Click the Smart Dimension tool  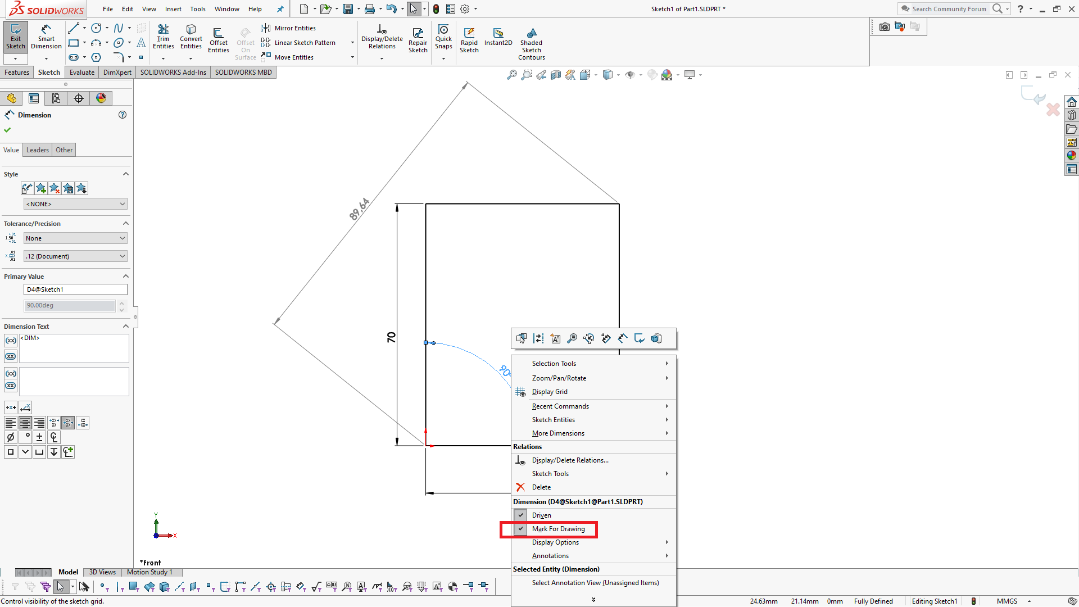click(46, 37)
